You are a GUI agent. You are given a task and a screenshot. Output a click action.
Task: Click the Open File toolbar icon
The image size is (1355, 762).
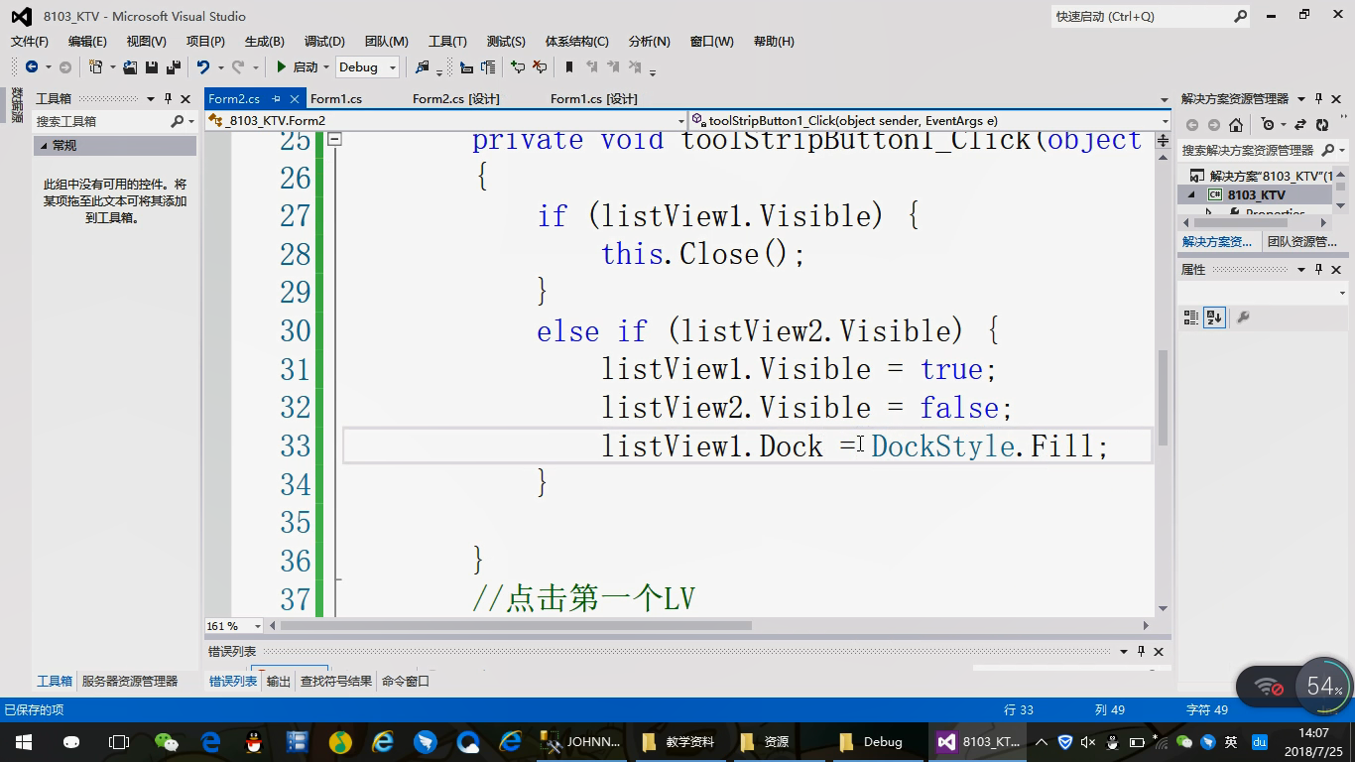[130, 67]
